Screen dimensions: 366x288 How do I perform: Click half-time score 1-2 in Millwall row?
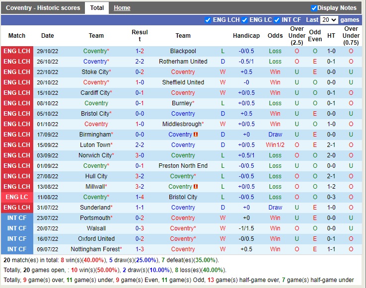click(331, 187)
